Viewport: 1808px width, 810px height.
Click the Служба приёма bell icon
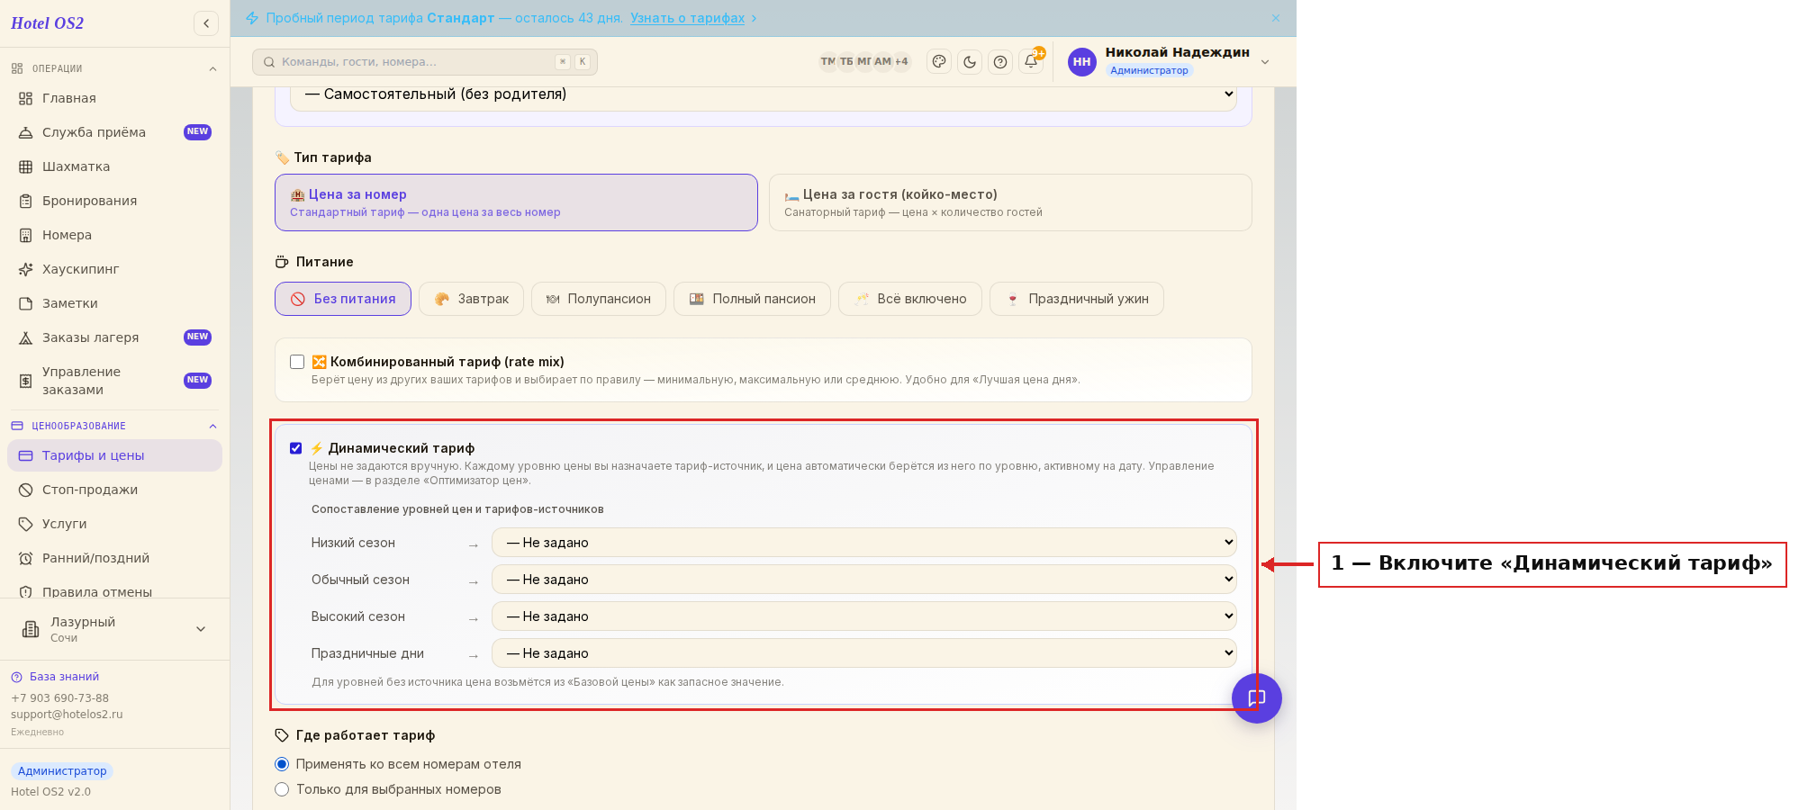coord(26,132)
